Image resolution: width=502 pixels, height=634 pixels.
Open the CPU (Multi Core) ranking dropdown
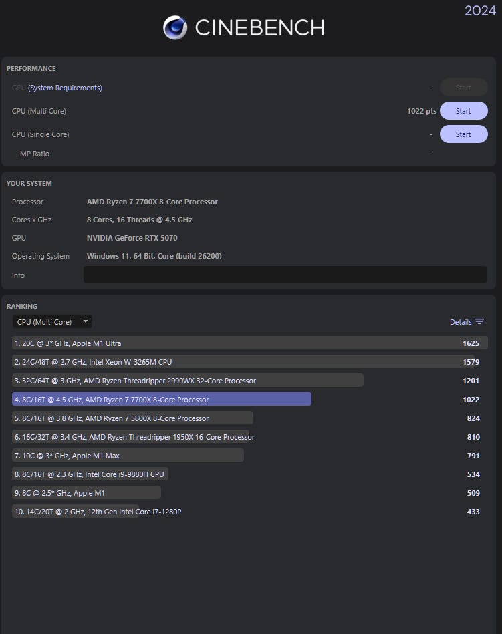click(51, 322)
